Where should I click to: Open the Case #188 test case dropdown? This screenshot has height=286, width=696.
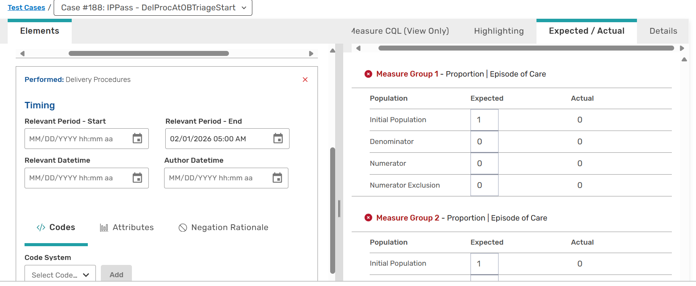pos(153,8)
